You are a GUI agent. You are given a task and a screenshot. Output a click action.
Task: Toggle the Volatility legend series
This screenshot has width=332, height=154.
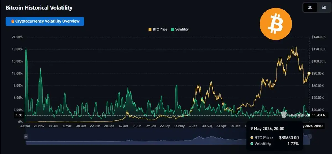click(180, 29)
